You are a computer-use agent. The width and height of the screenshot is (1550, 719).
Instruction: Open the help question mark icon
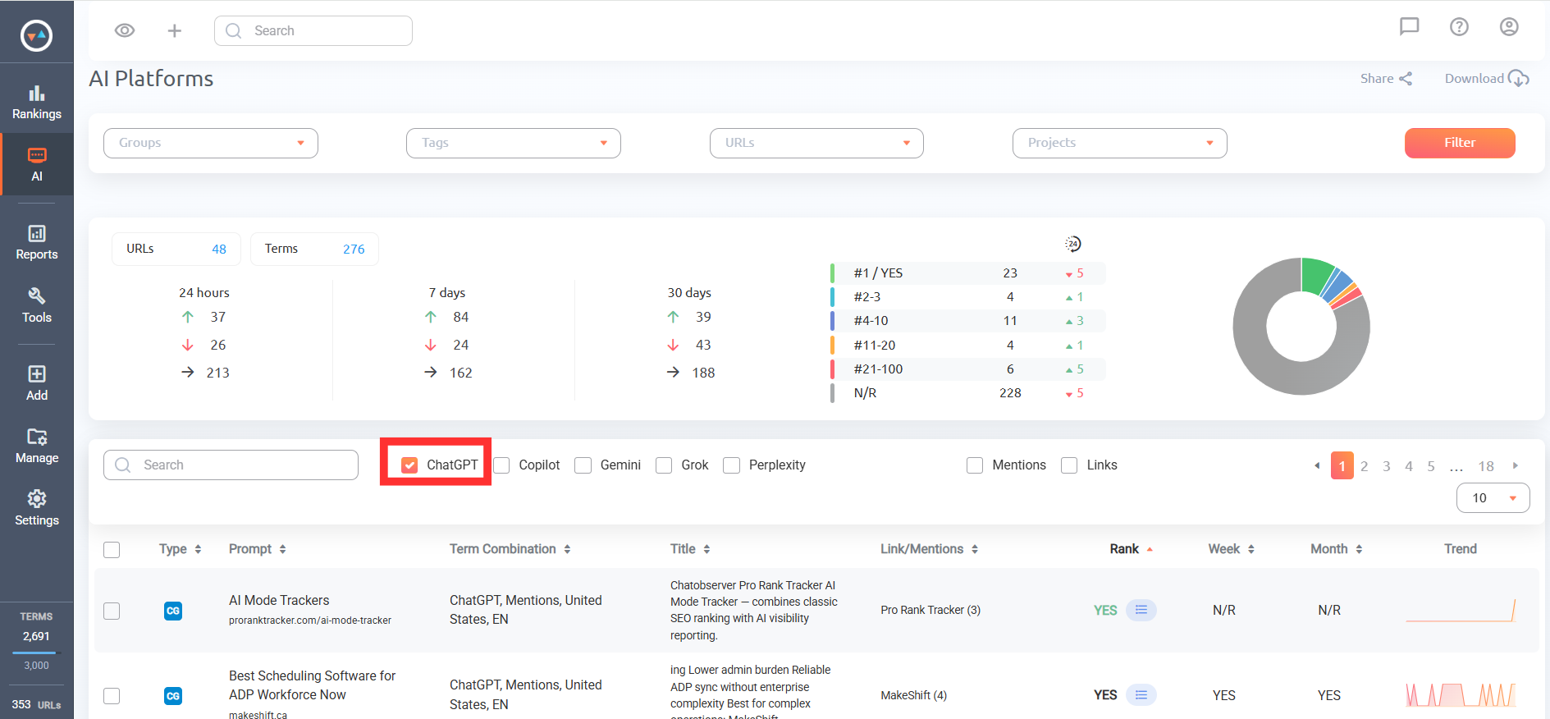pyautogui.click(x=1459, y=27)
